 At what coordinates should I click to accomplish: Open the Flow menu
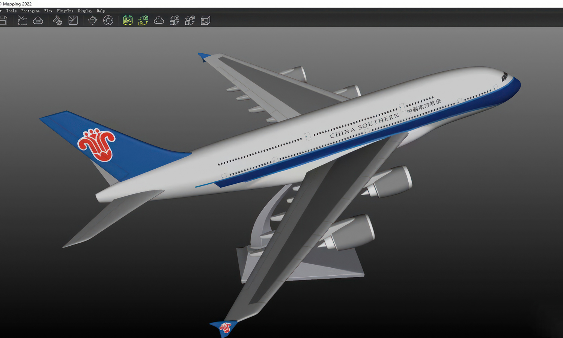48,11
